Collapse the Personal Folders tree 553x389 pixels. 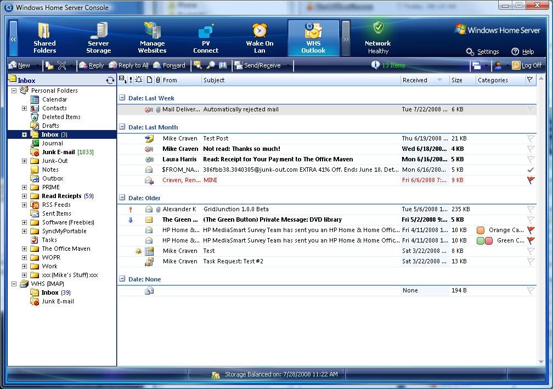[14, 91]
